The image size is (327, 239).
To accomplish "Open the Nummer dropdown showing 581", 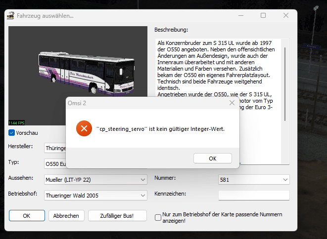I will (253, 180).
